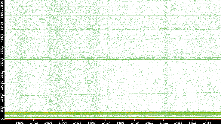Click the 58982 vertical axis label
The image size is (221, 124).
(x=2, y=14)
